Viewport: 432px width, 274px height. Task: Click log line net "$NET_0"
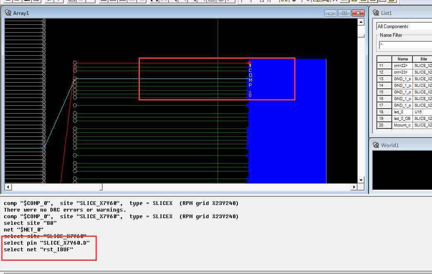point(24,230)
